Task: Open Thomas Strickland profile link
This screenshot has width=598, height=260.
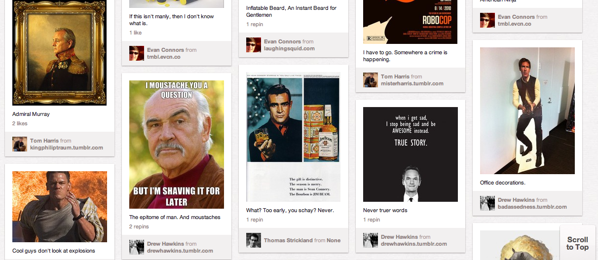Action: pos(288,240)
